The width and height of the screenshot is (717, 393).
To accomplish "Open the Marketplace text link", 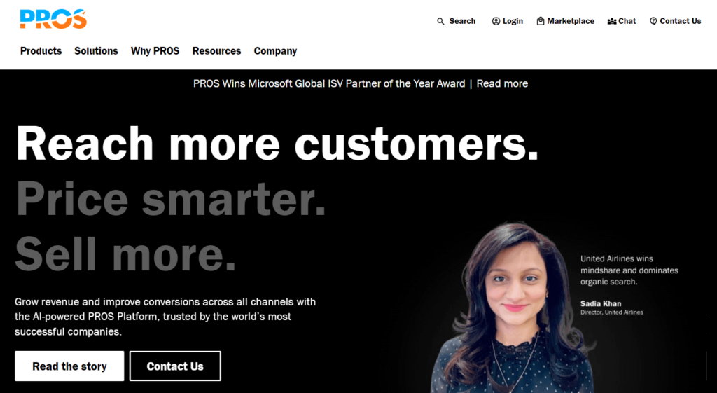I will (x=571, y=21).
